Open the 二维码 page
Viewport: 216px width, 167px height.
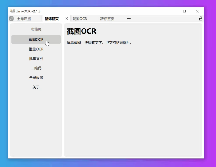click(36, 68)
